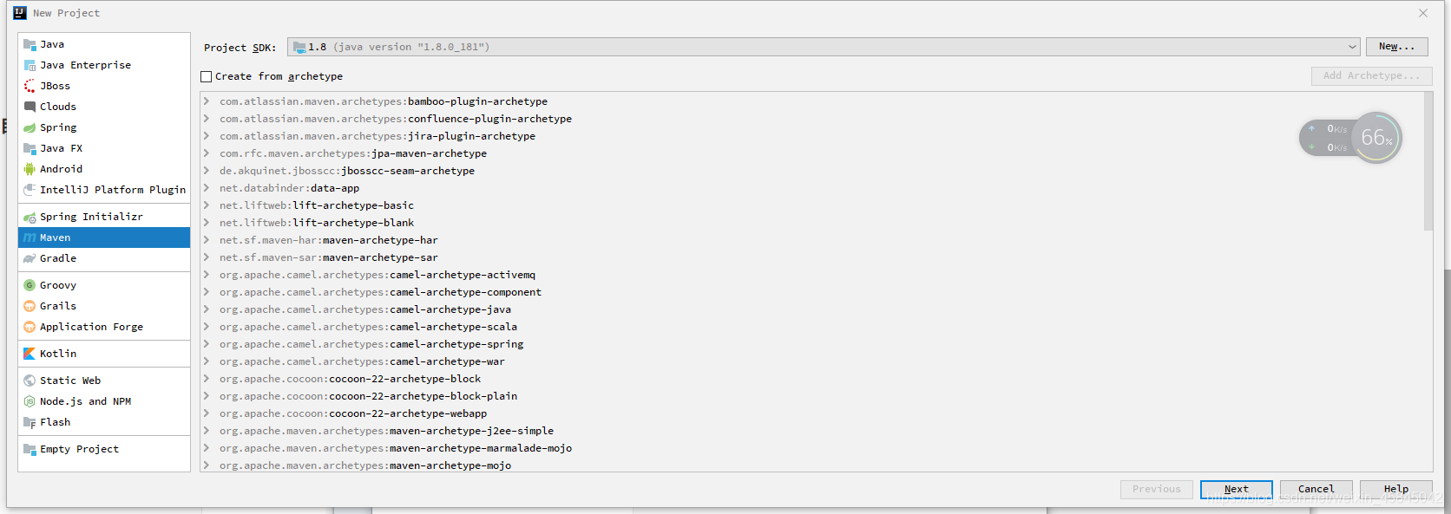The image size is (1451, 514).
Task: Select Node.js and NPM project type
Action: pos(104,401)
